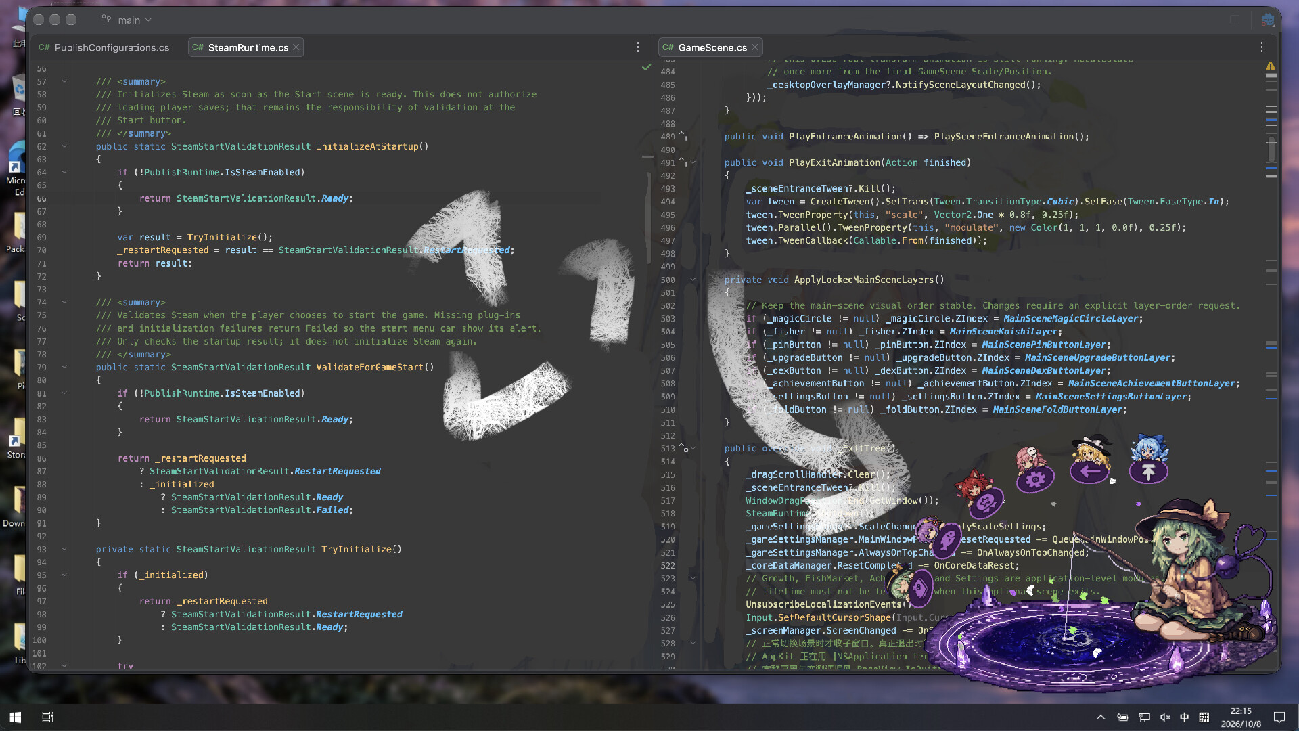Click the fish market button in overlay

[946, 539]
